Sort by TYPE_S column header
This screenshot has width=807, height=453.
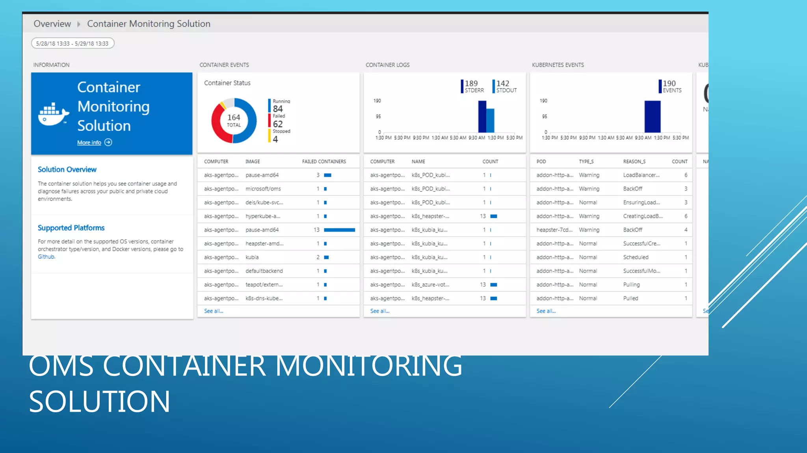tap(586, 162)
